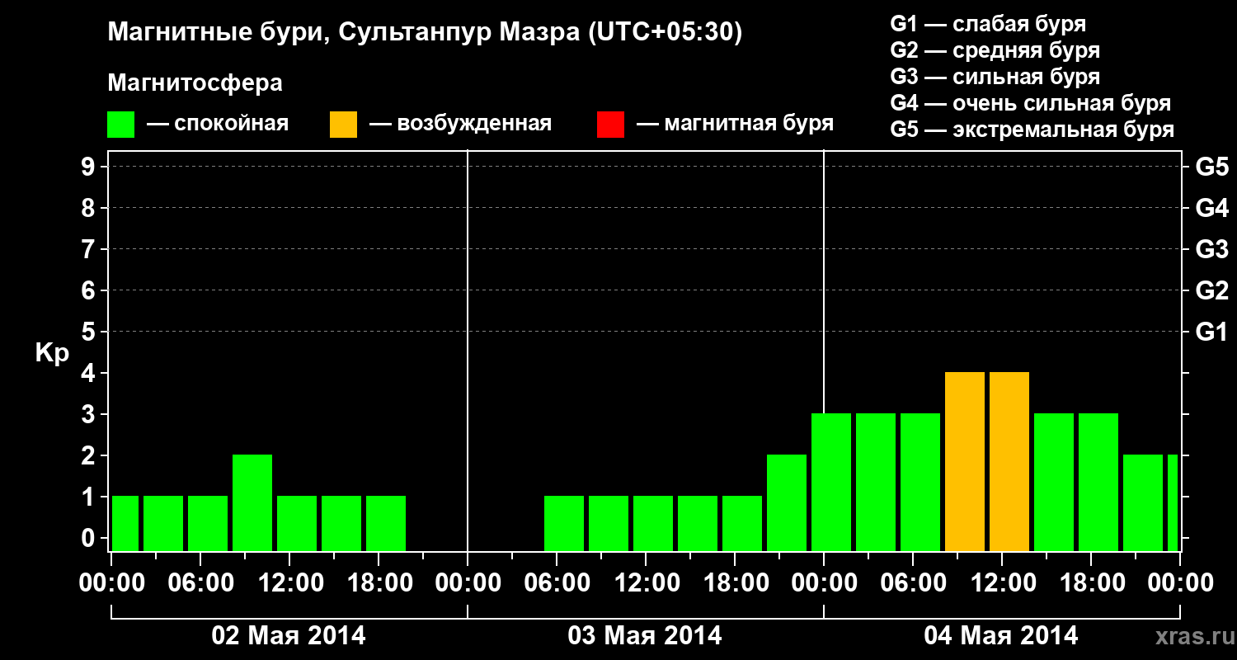Click the first orange Kp 4 bar
Viewport: 1237px width, 660px height.
coord(965,461)
